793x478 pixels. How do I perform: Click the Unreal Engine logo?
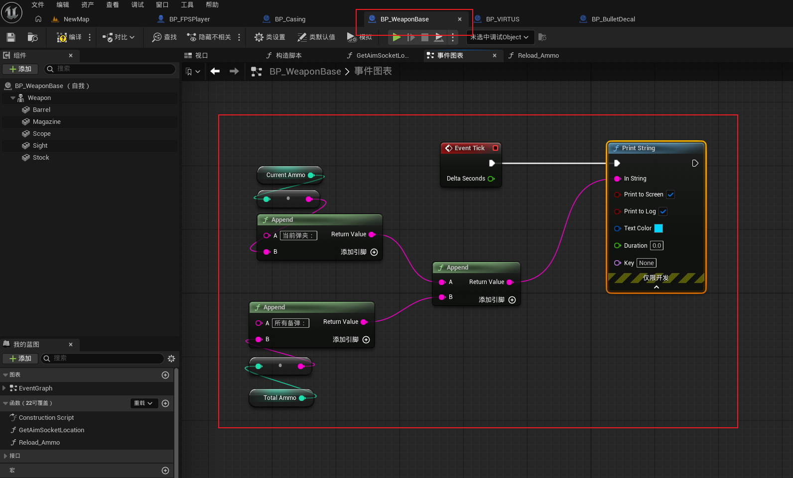click(12, 13)
